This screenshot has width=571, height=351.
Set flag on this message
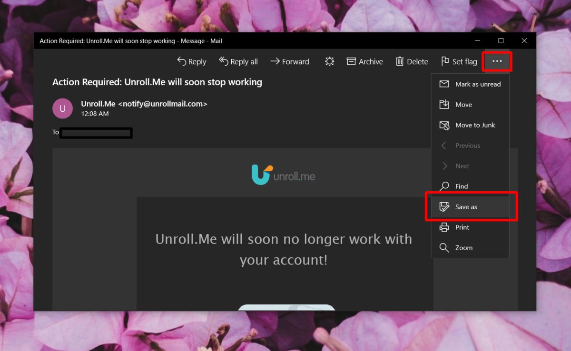tap(459, 61)
